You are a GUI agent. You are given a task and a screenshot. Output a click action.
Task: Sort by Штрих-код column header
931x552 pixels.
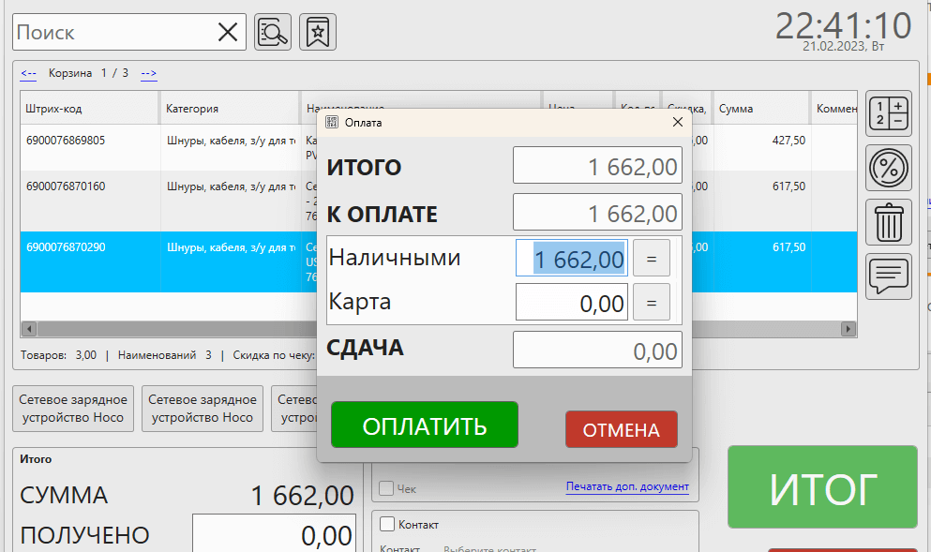(90, 109)
